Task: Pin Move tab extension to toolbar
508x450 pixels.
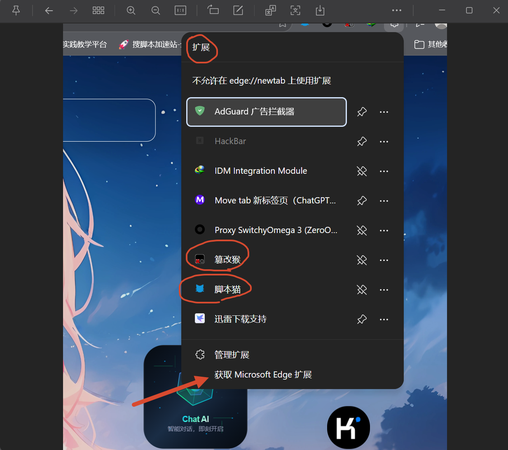Action: pos(362,201)
